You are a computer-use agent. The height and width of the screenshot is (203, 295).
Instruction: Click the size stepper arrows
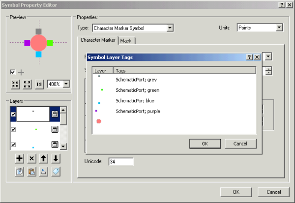(x=268, y=71)
